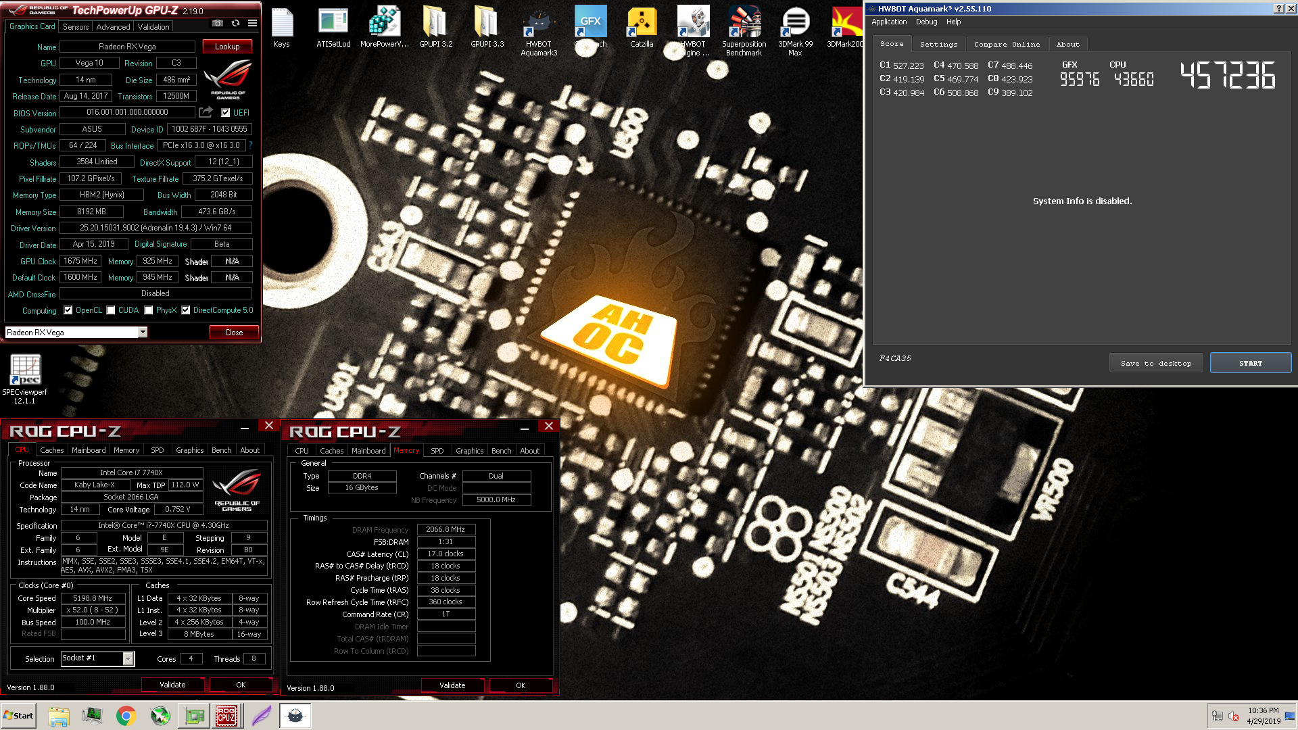Open Aquamark Application menu

tap(889, 22)
